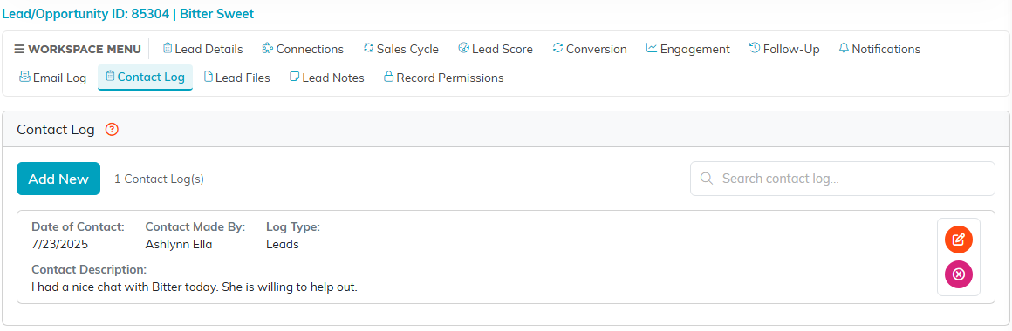
Task: Open the Connections tab
Action: pos(303,49)
